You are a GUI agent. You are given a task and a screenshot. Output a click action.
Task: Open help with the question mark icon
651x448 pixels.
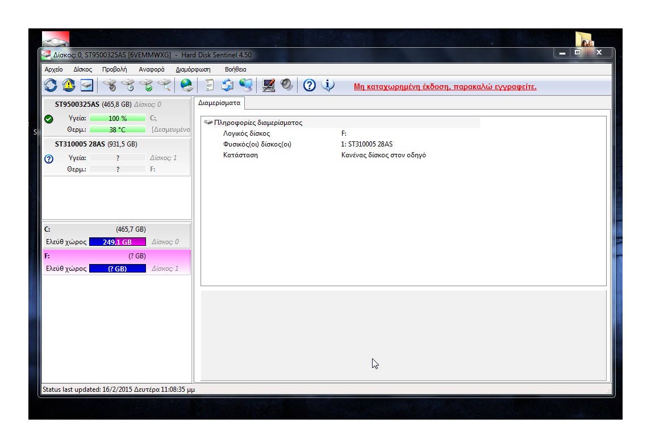pos(309,85)
